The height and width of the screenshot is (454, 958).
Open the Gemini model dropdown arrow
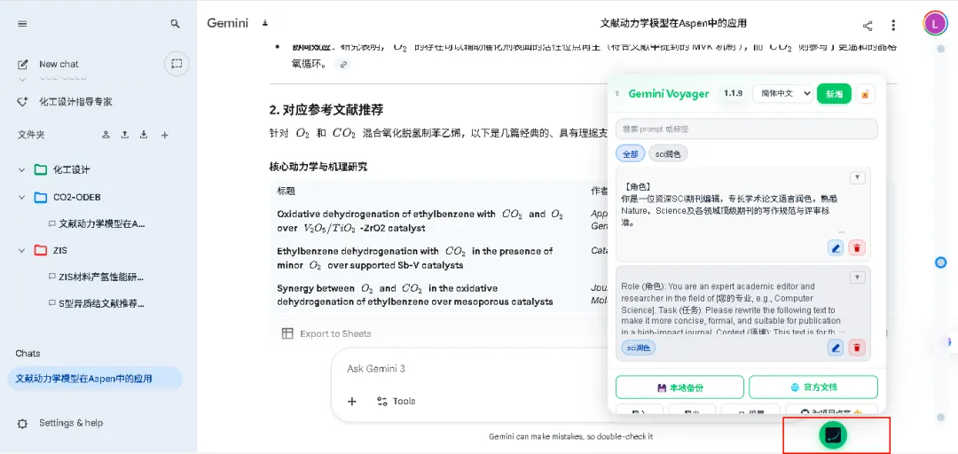tap(264, 23)
